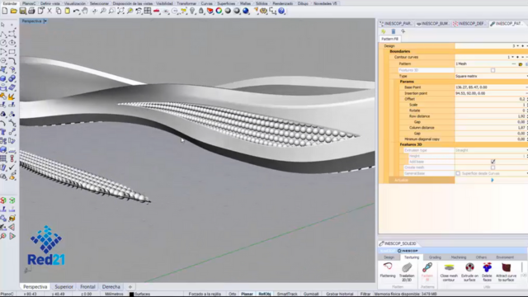Click the Open file folder icon

[x=13, y=11]
